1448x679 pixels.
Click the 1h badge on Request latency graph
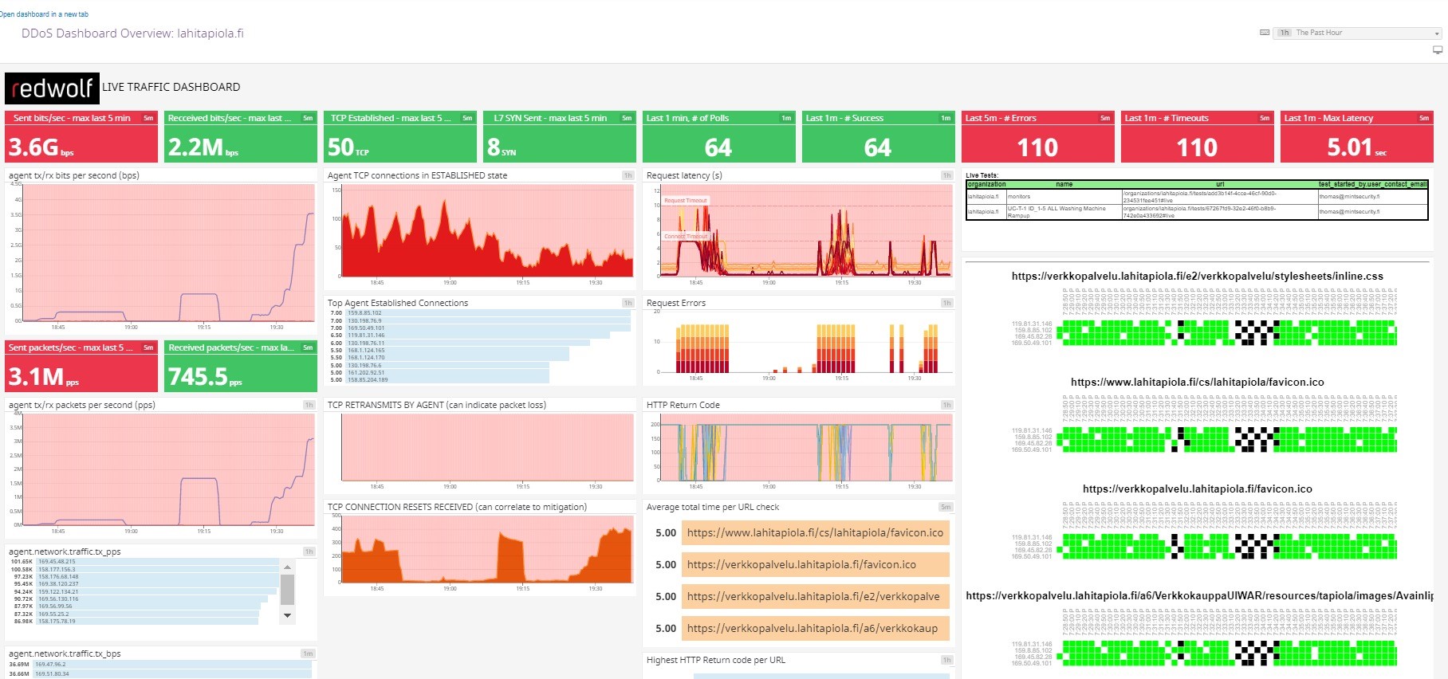coord(946,175)
